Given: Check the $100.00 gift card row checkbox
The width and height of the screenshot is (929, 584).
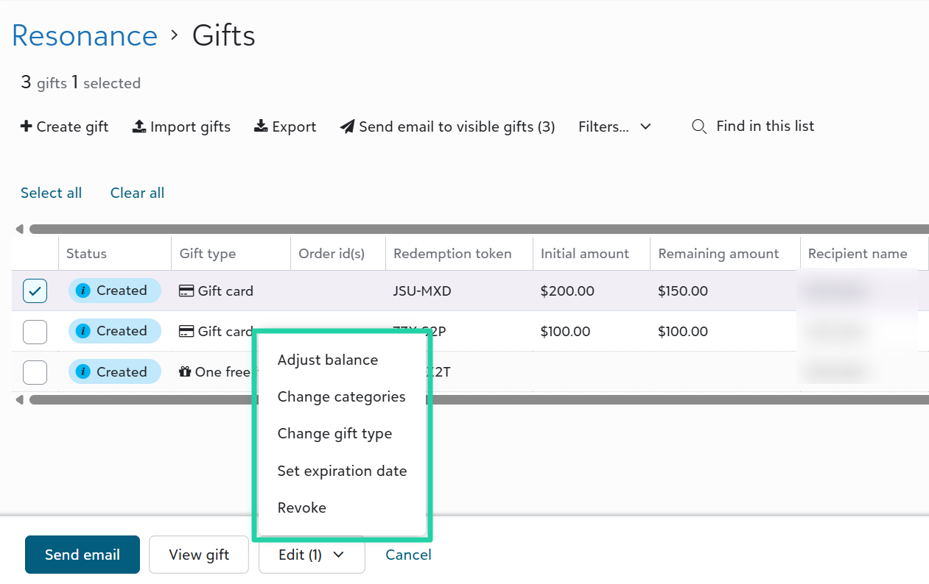Looking at the screenshot, I should (35, 332).
